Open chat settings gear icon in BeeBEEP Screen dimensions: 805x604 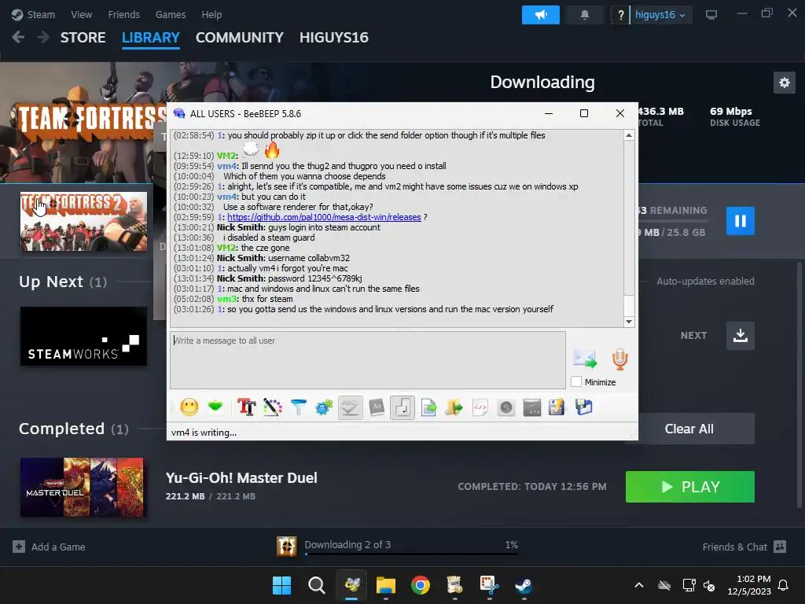click(324, 407)
